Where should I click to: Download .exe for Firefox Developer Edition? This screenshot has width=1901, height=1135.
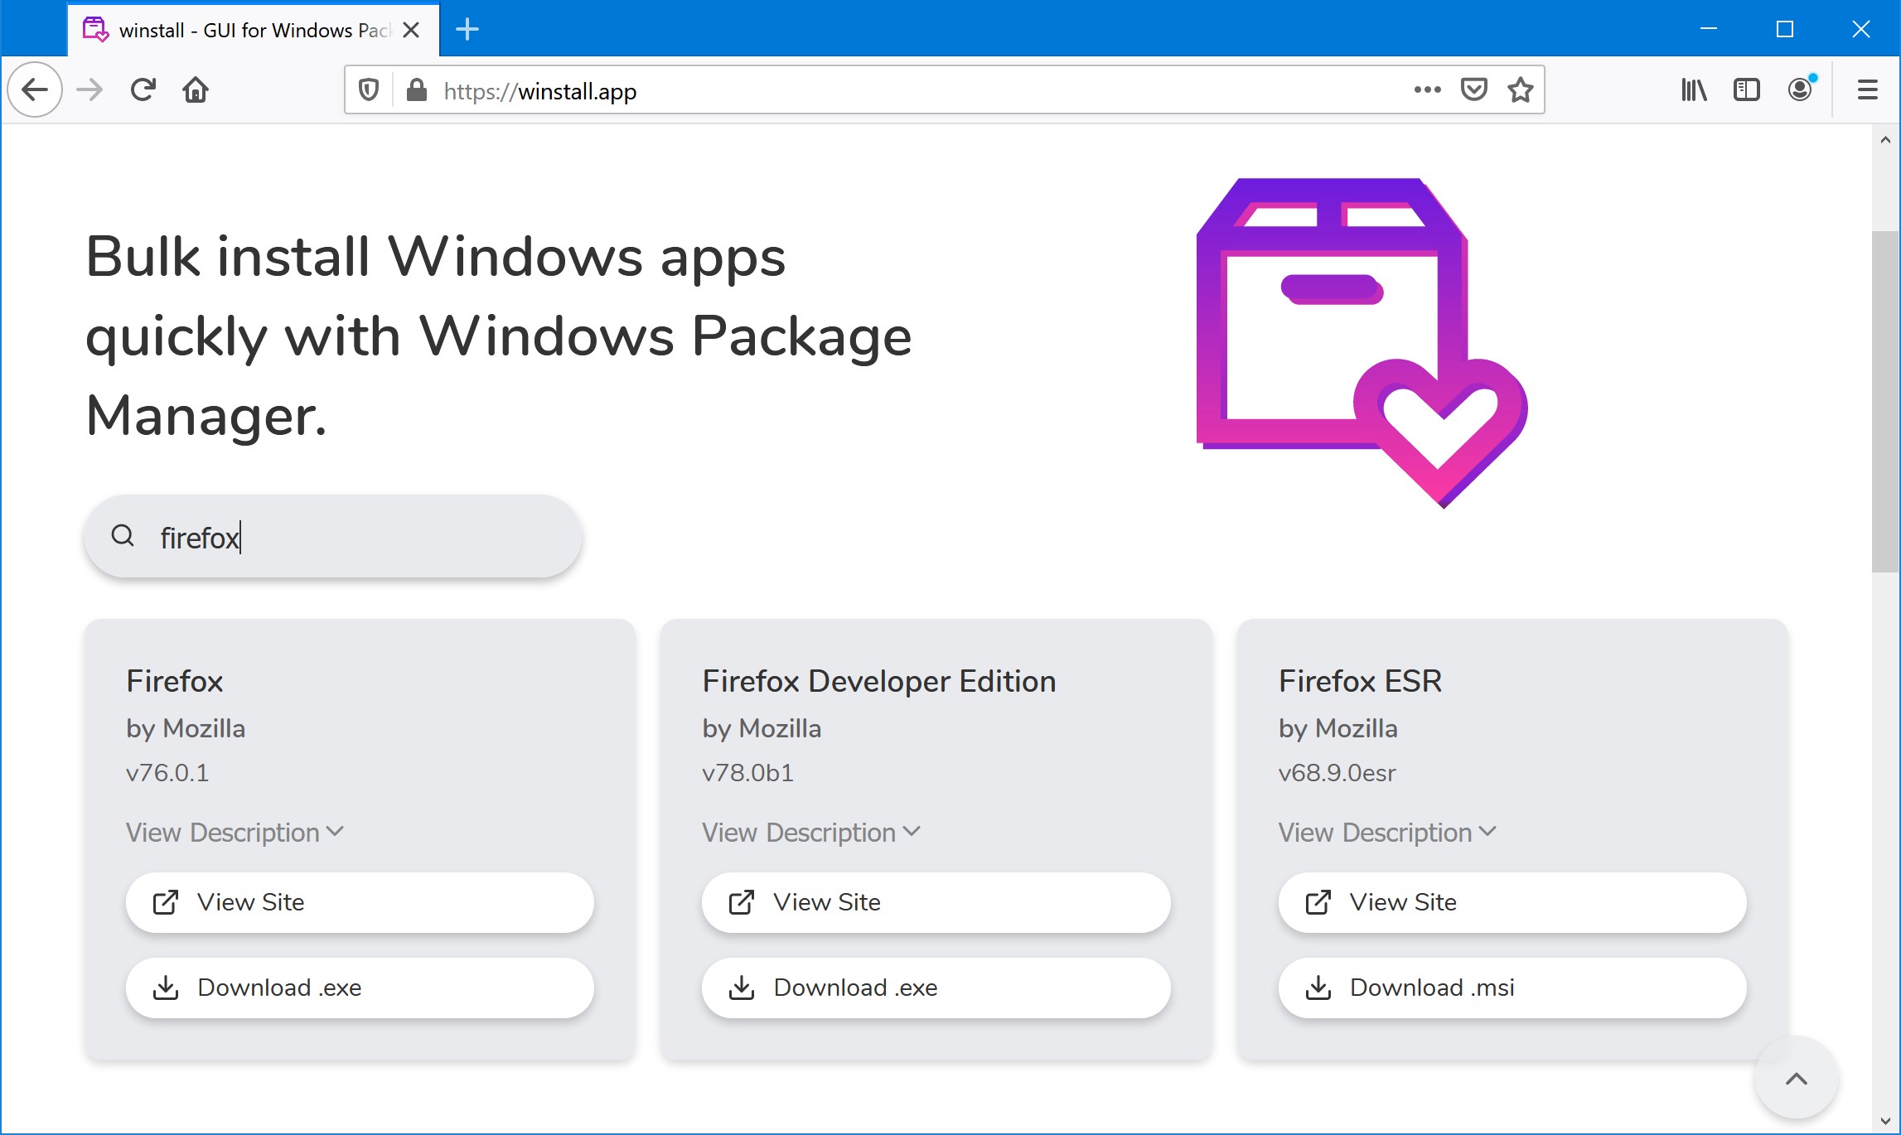click(x=936, y=988)
